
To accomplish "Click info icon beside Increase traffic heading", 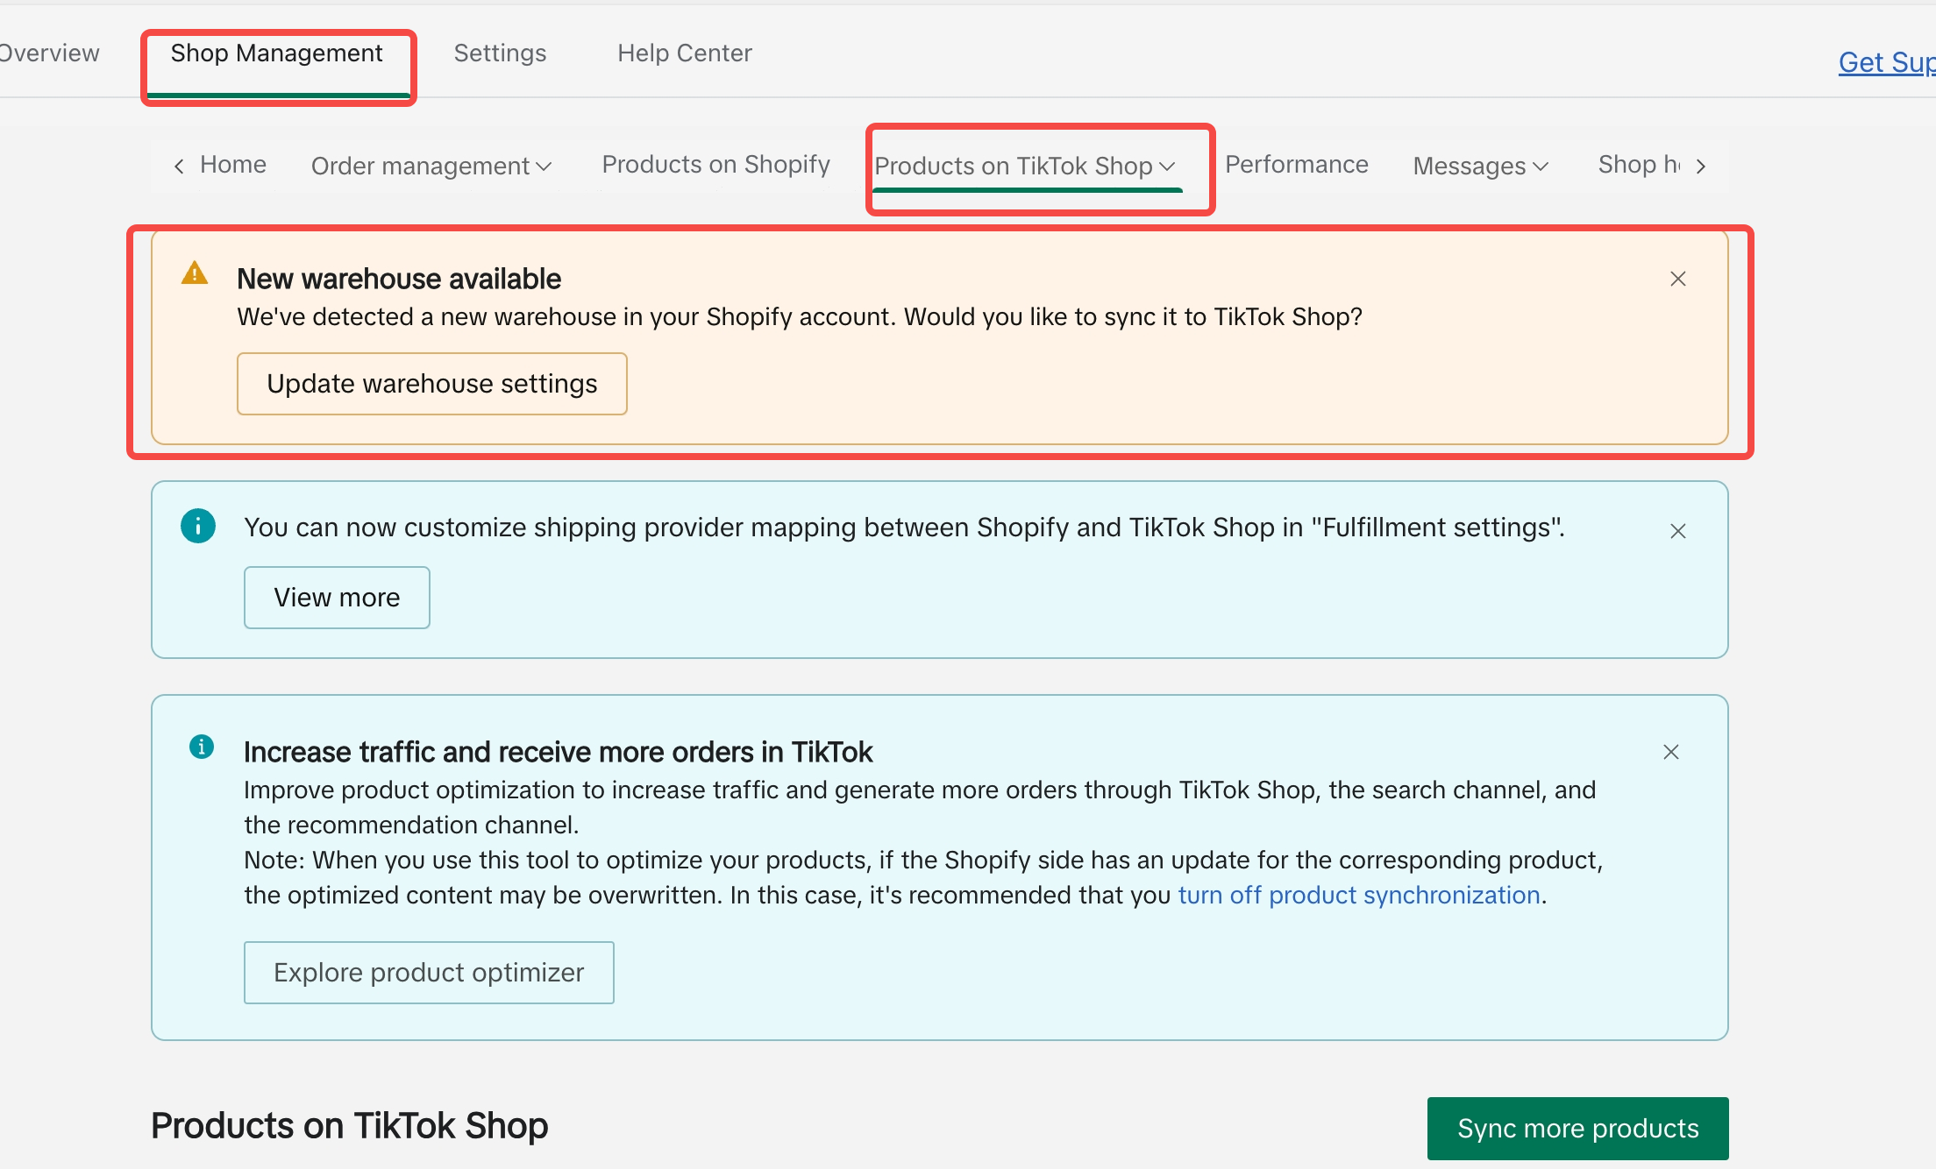I will [202, 747].
